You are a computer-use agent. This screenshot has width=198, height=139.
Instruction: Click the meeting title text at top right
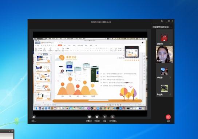[x=161, y=27]
